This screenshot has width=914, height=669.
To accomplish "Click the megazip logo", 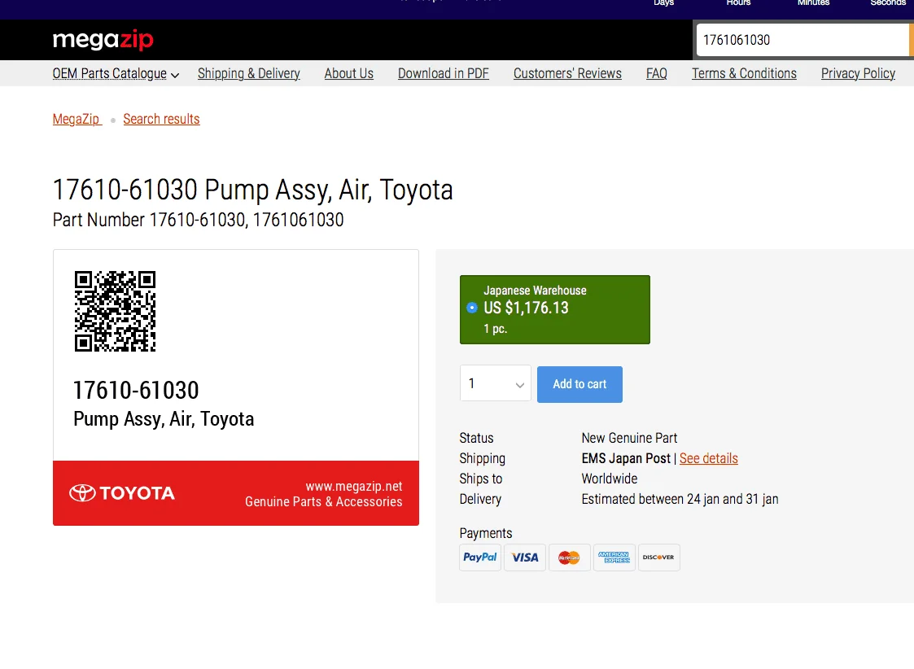I will (103, 40).
